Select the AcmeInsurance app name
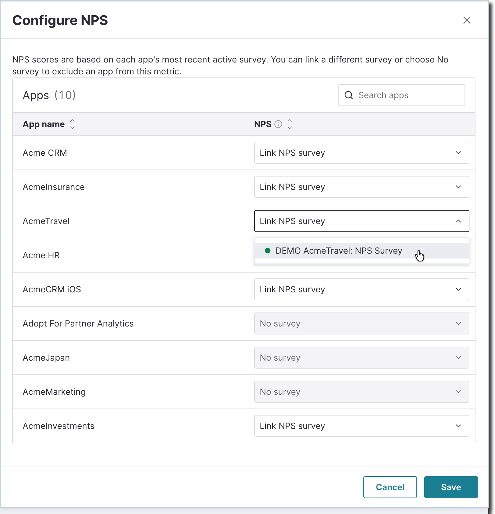Screen dimensions: 495x514 click(54, 187)
